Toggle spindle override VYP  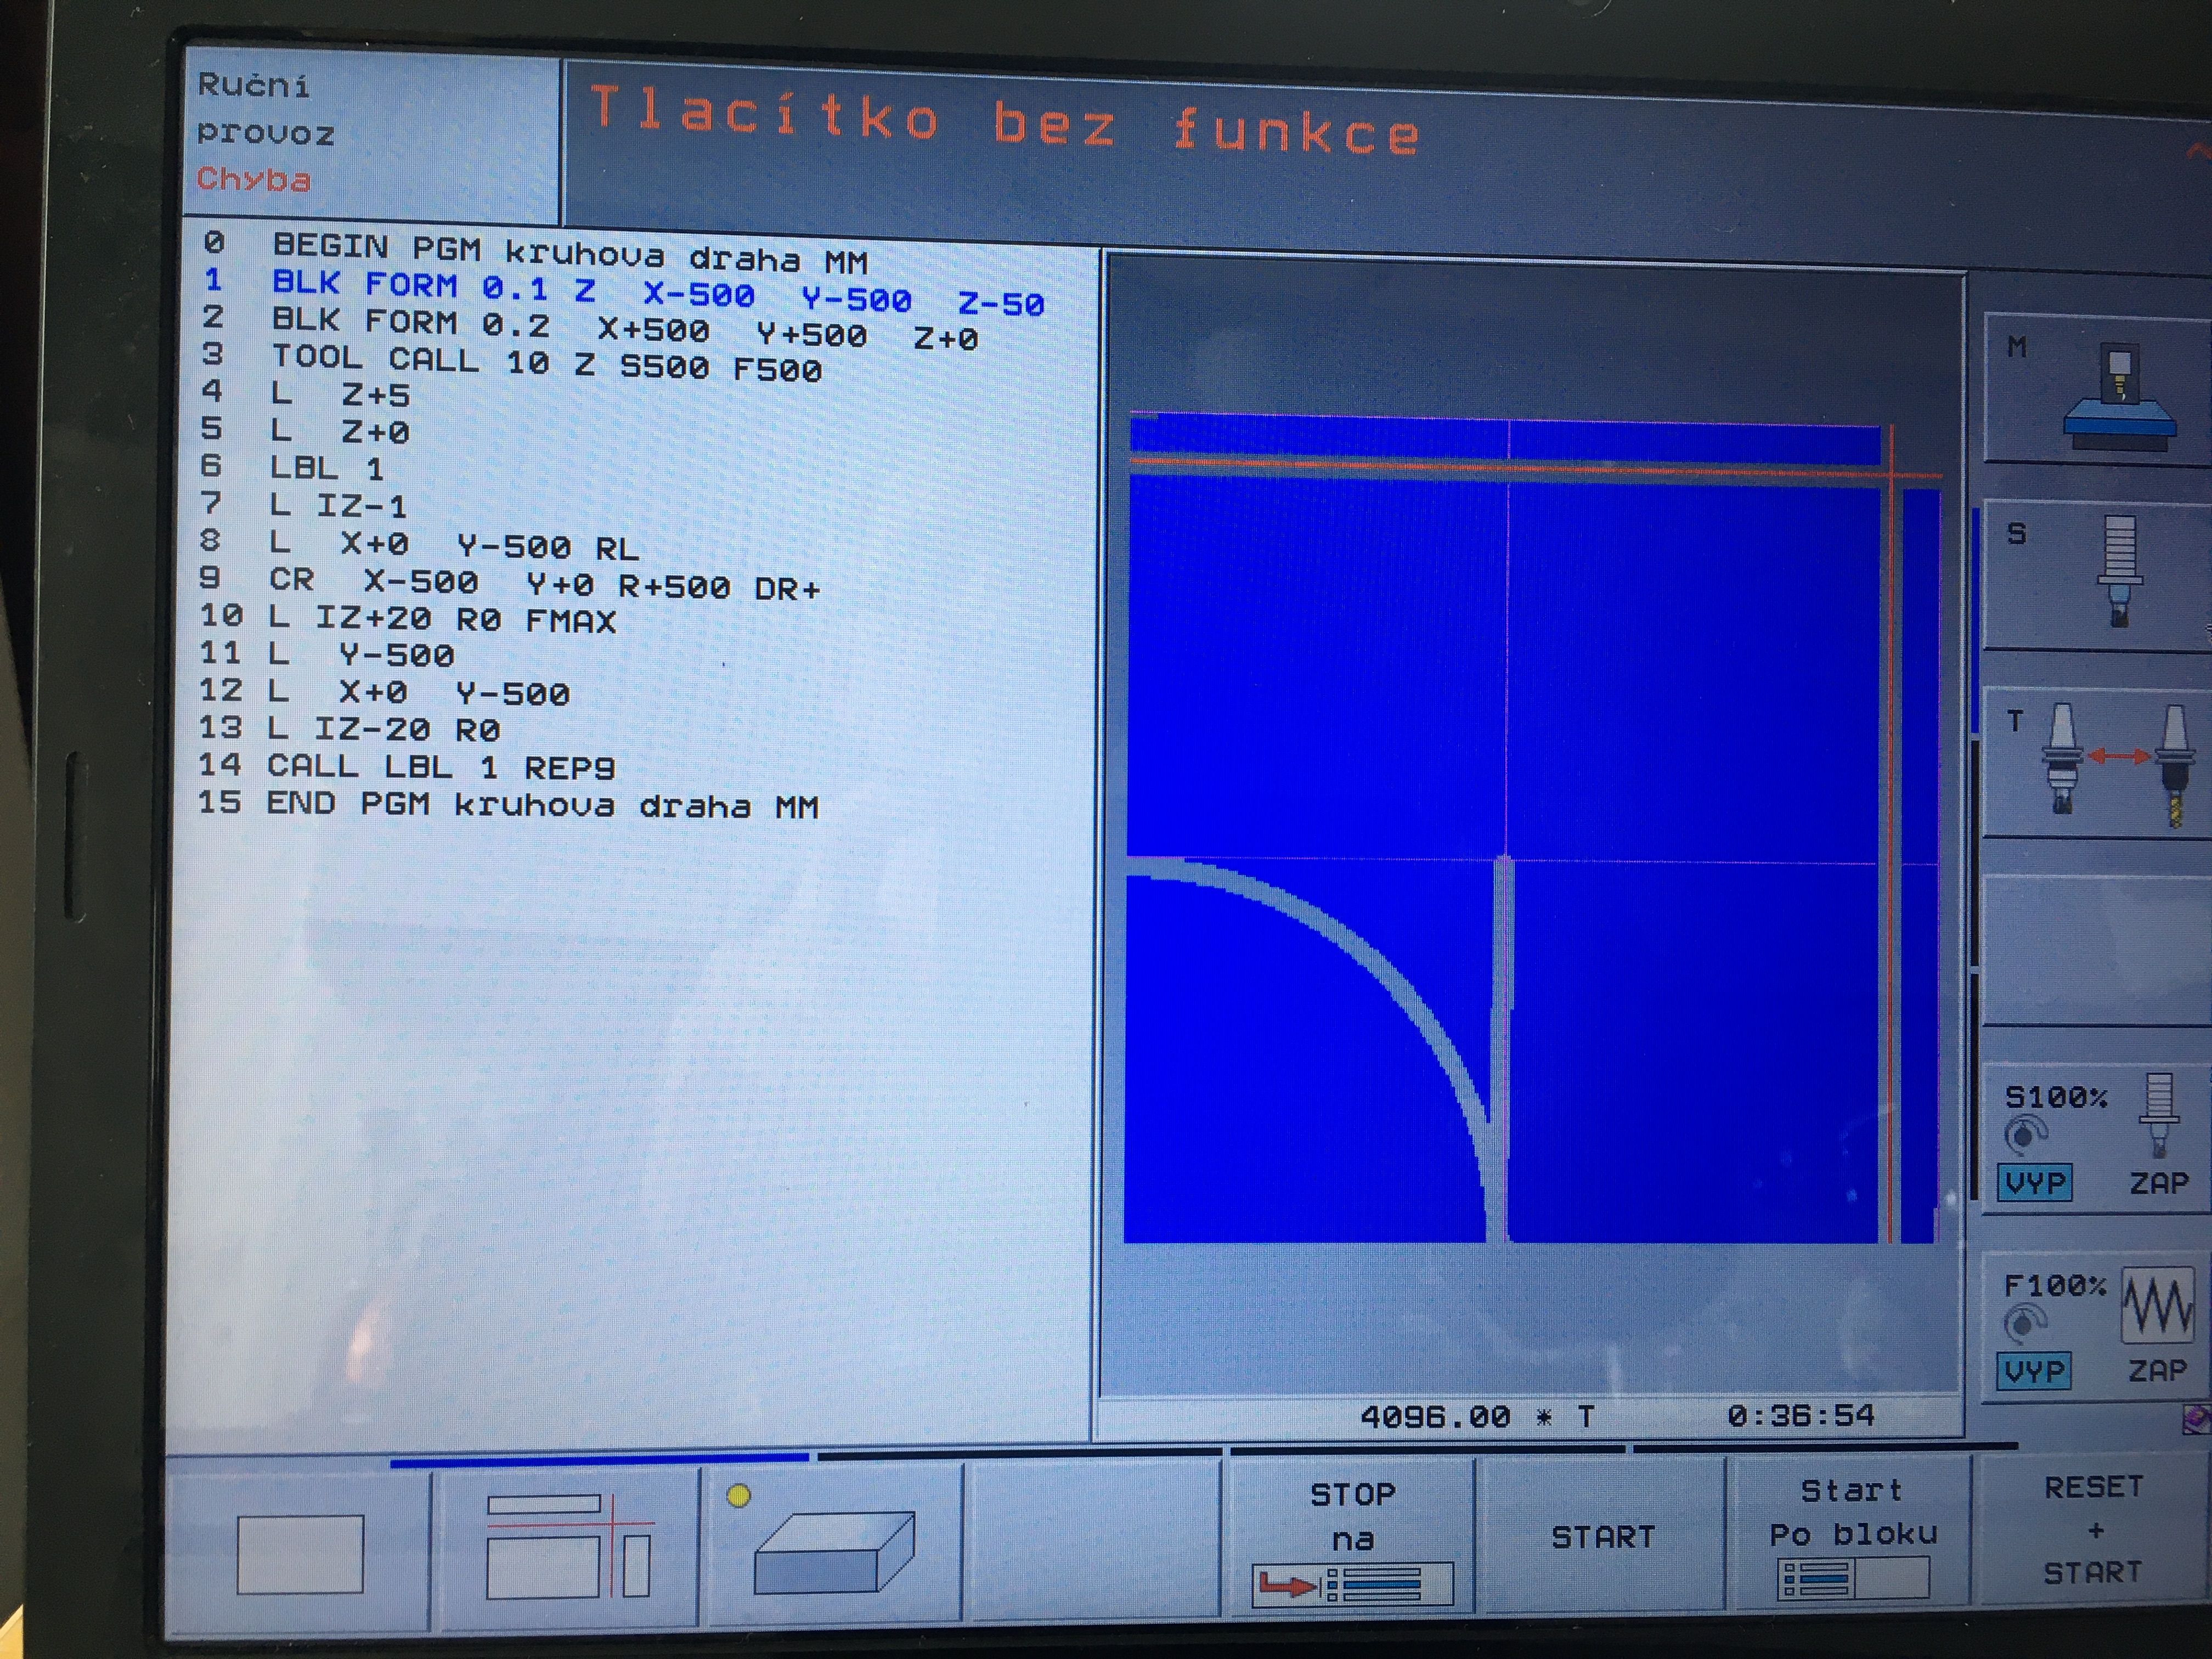pos(2034,1183)
